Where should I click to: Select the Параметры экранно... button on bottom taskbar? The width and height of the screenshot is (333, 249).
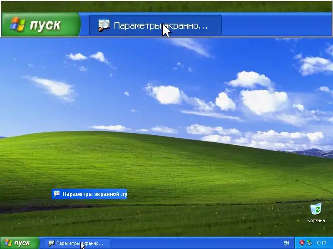tap(77, 243)
